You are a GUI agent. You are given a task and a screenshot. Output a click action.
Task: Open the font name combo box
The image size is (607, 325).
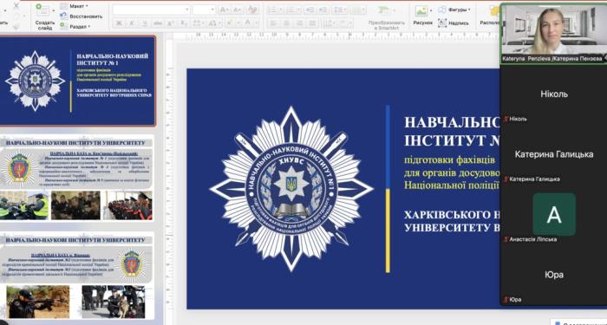(x=152, y=10)
